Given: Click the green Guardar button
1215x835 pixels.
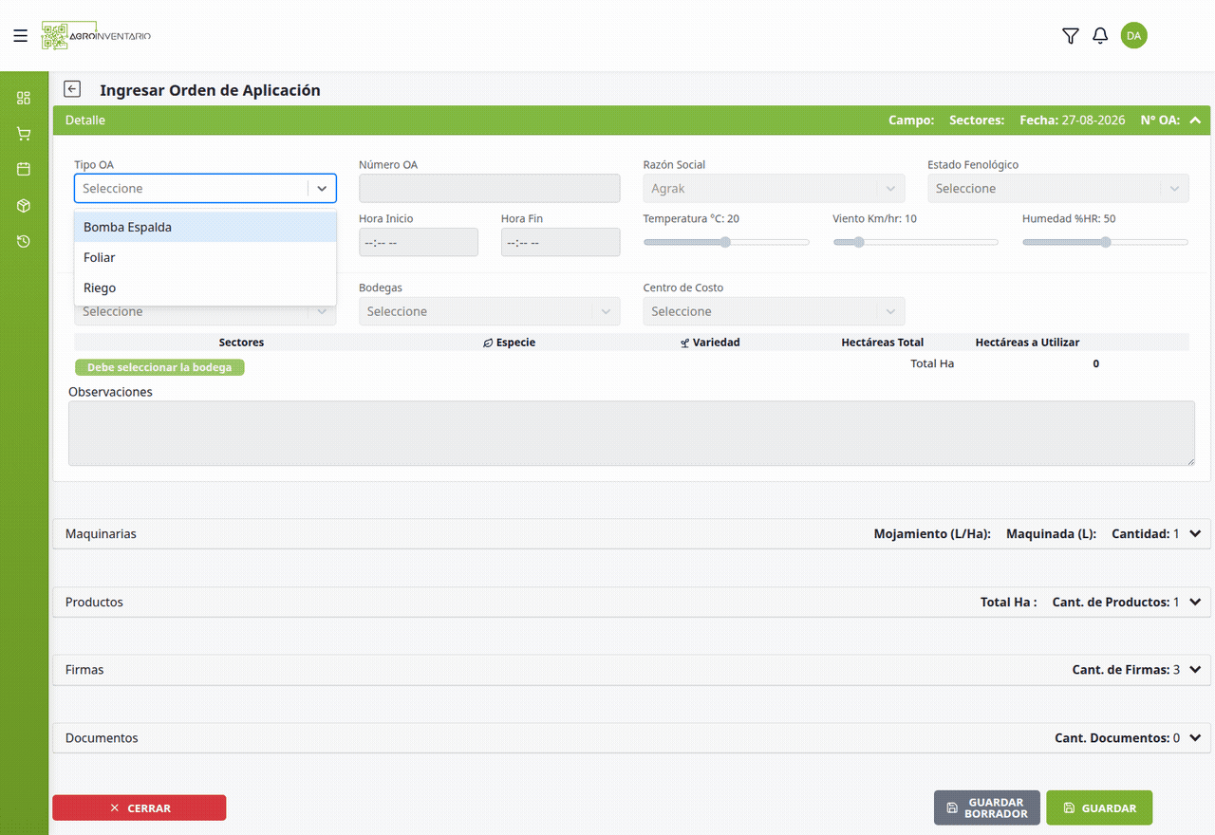Looking at the screenshot, I should click(1099, 807).
